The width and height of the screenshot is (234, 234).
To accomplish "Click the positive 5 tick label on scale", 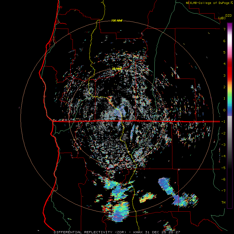I will pyautogui.click(x=224, y=52).
